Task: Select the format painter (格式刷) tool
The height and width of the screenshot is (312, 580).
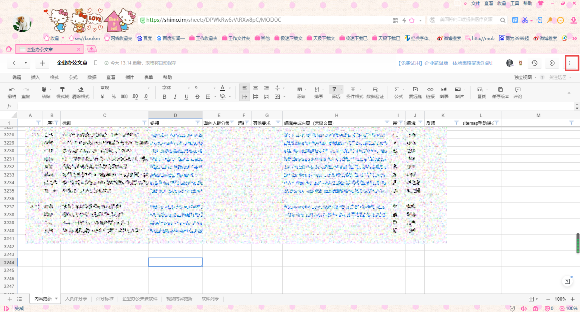Action: [62, 89]
